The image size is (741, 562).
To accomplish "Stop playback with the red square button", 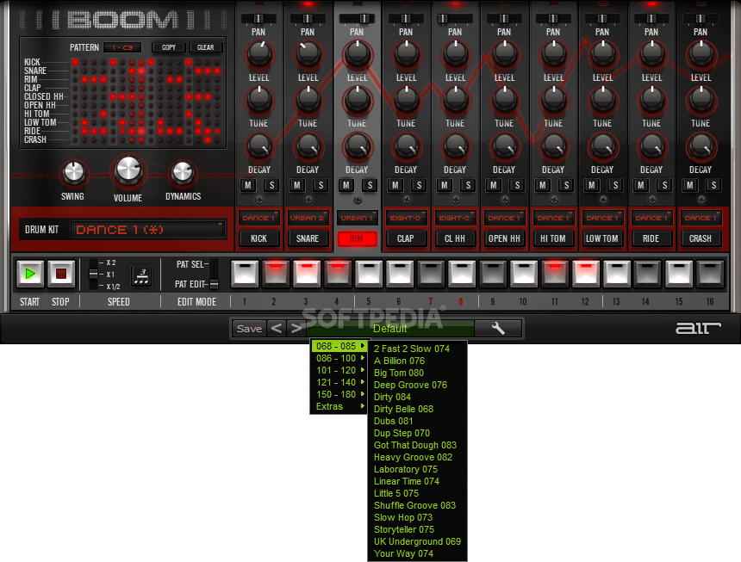I will (61, 273).
